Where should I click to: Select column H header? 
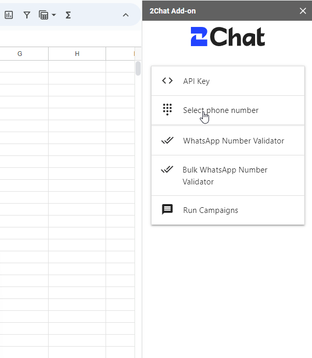(77, 54)
